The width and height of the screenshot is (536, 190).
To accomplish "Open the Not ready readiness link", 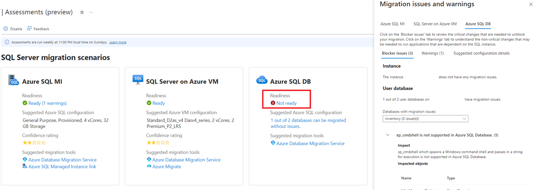I will click(x=286, y=103).
